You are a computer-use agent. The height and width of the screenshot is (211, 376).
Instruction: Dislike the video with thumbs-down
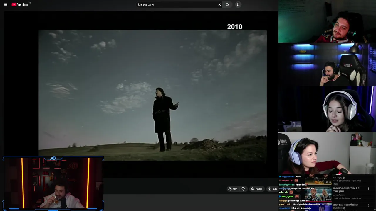[x=243, y=189]
